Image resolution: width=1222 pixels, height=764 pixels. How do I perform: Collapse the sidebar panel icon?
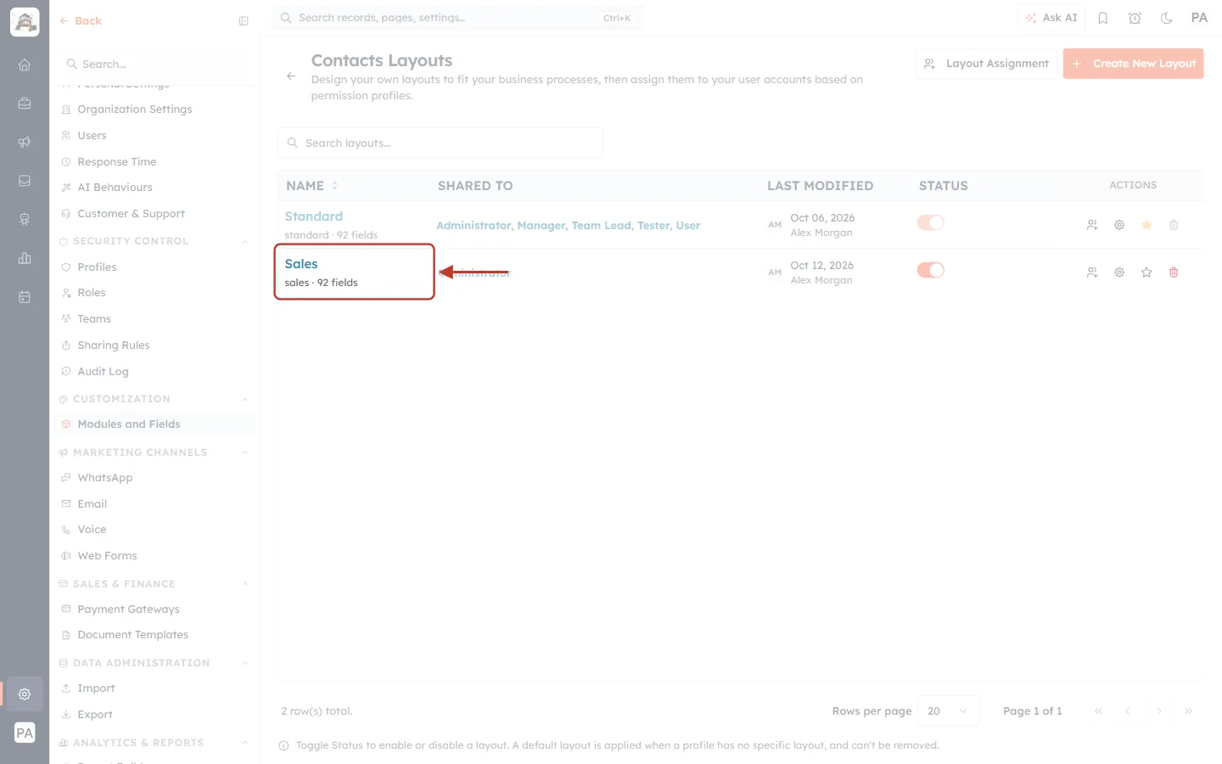pos(244,21)
